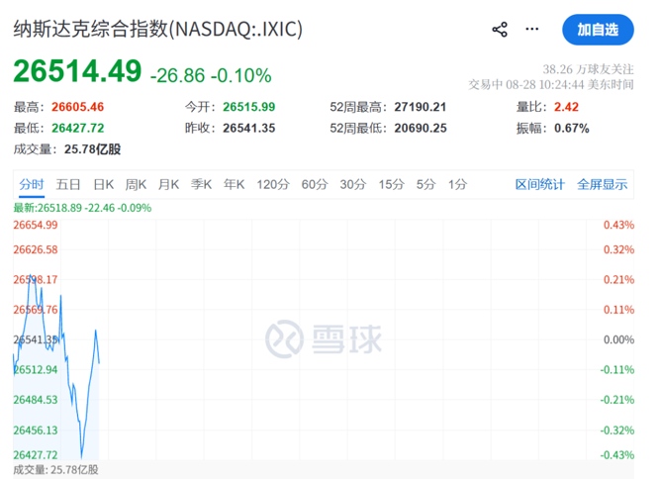Choose the 15分 interval tab
The height and width of the screenshot is (479, 660).
pyautogui.click(x=391, y=184)
